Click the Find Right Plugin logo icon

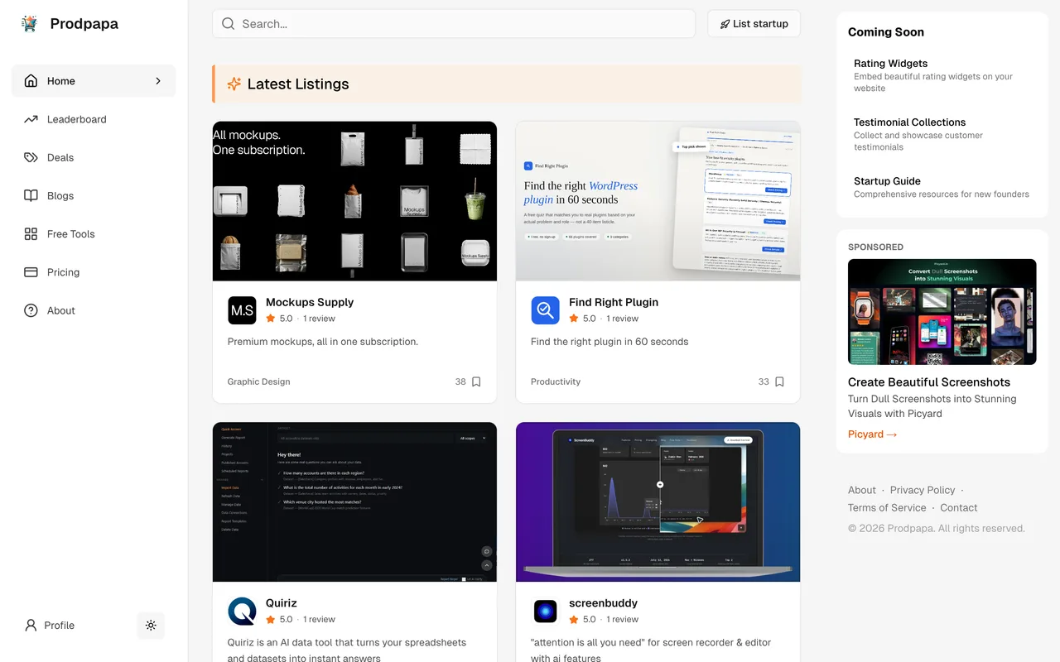tap(545, 310)
